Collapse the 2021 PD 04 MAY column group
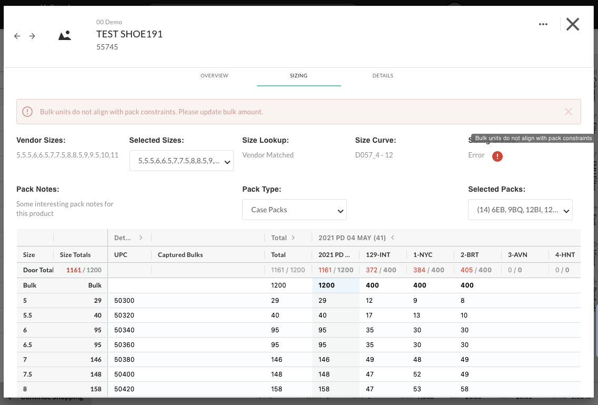The height and width of the screenshot is (405, 598). [392, 238]
